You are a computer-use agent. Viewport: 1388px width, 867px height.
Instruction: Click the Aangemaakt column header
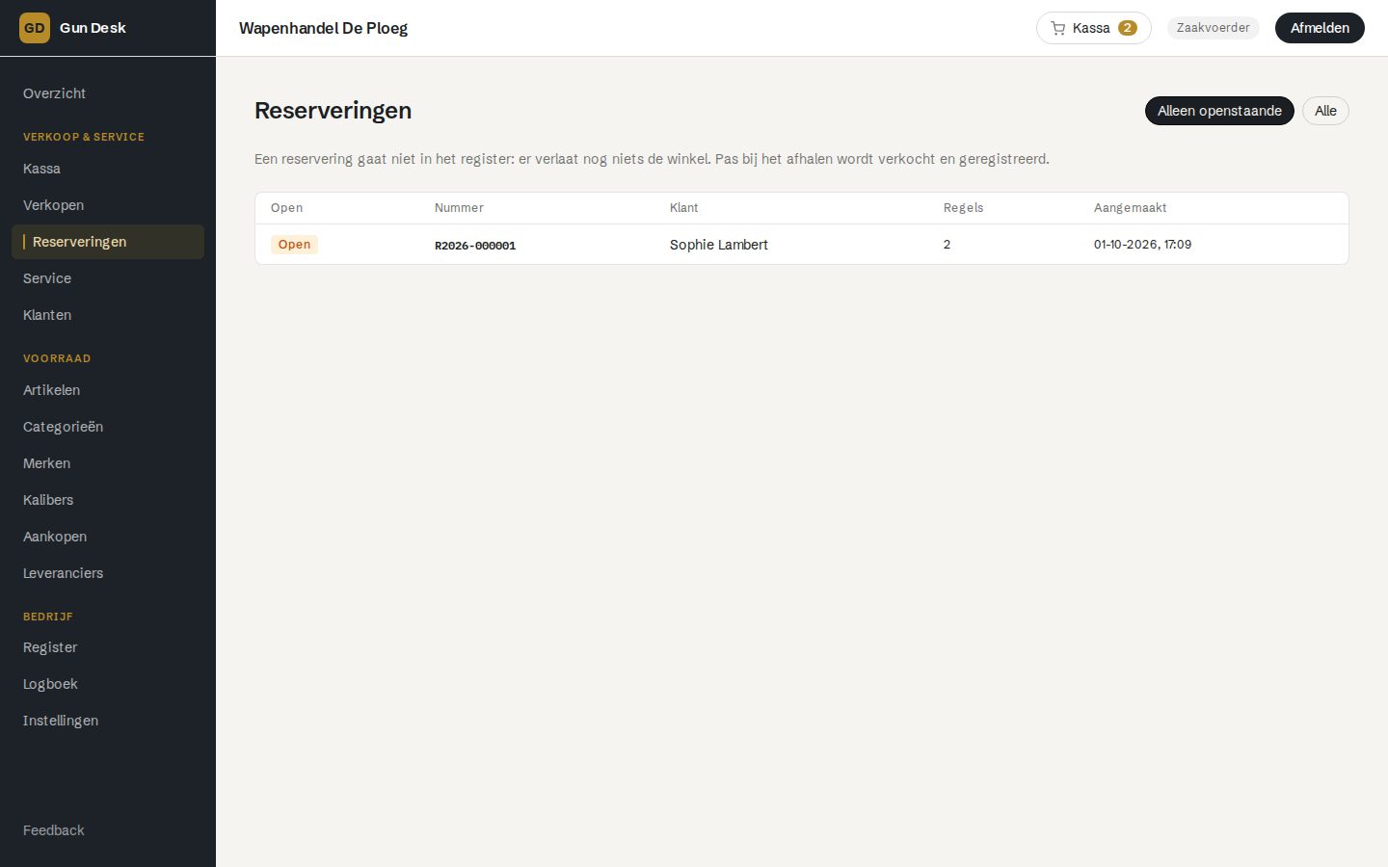1130,208
